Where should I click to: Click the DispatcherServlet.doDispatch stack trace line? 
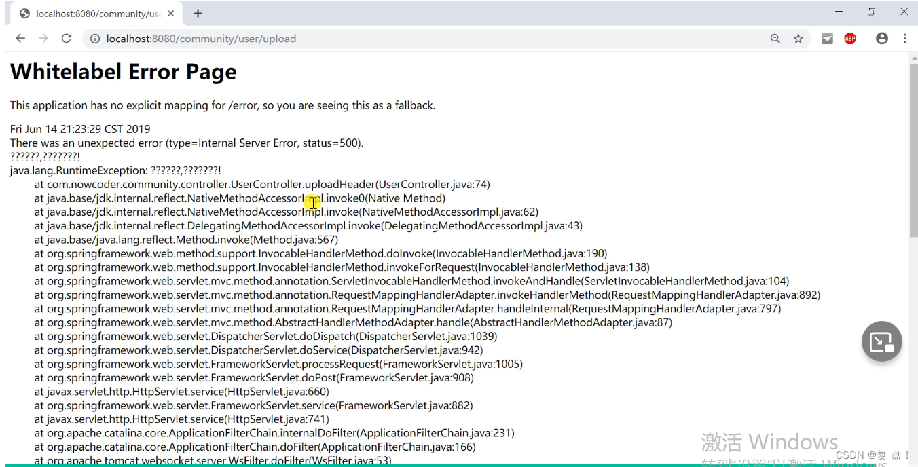pos(265,337)
